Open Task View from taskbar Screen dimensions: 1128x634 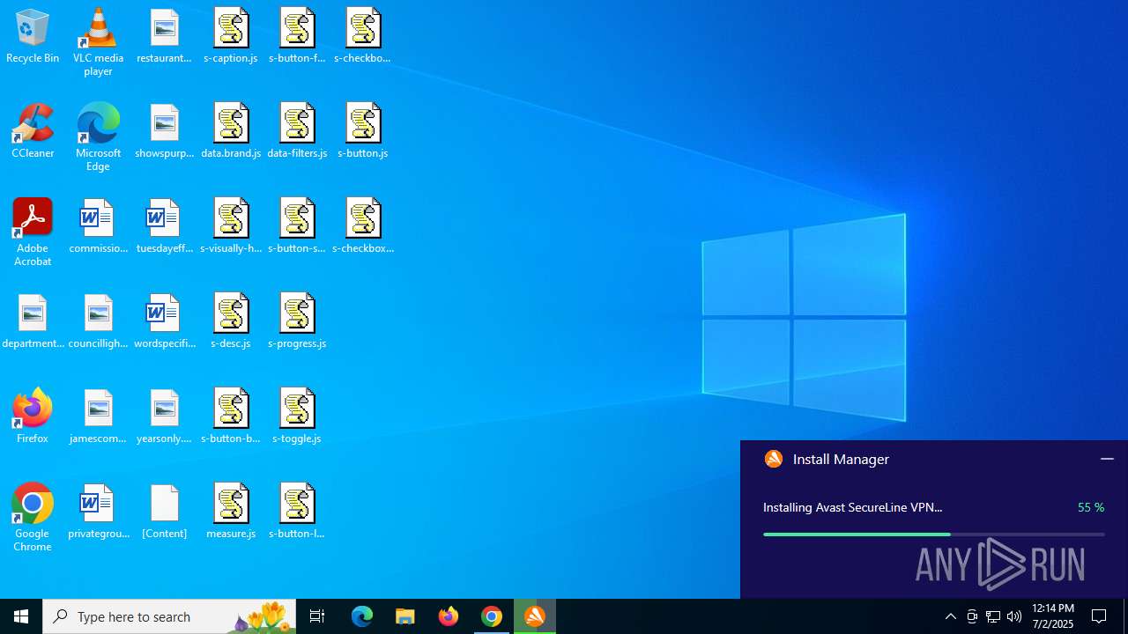click(x=317, y=616)
